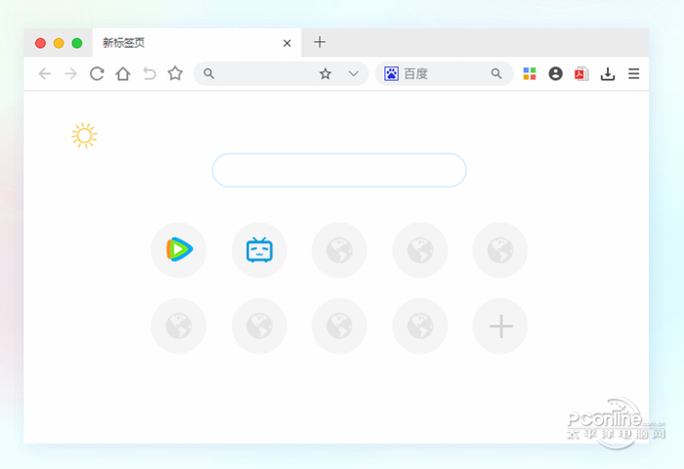The height and width of the screenshot is (469, 684).
Task: Open the home page icon
Action: tap(123, 73)
